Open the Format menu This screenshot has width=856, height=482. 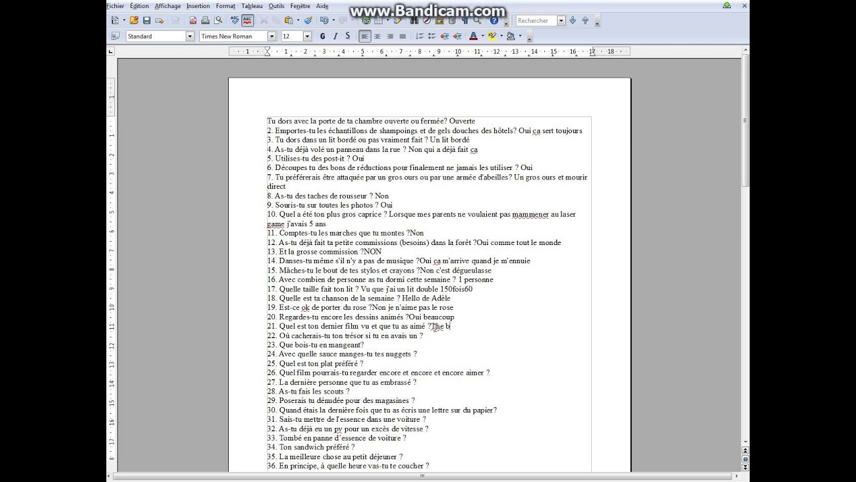[225, 6]
